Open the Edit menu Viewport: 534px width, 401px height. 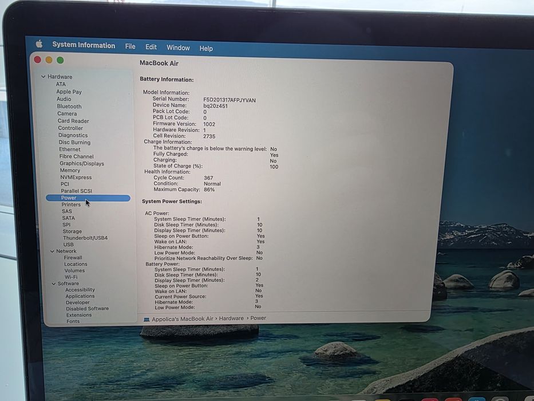point(151,47)
